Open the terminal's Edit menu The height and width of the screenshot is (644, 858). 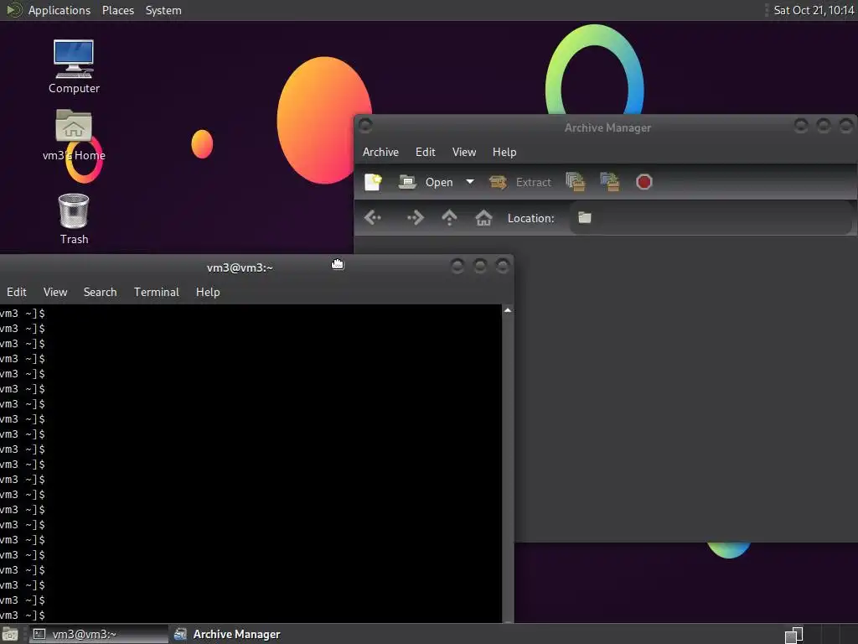(17, 292)
